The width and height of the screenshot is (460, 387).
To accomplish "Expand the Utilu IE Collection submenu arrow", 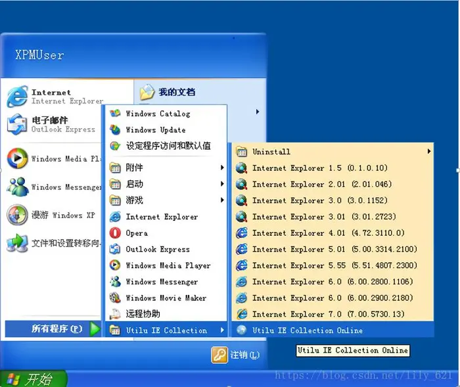I will click(x=222, y=330).
